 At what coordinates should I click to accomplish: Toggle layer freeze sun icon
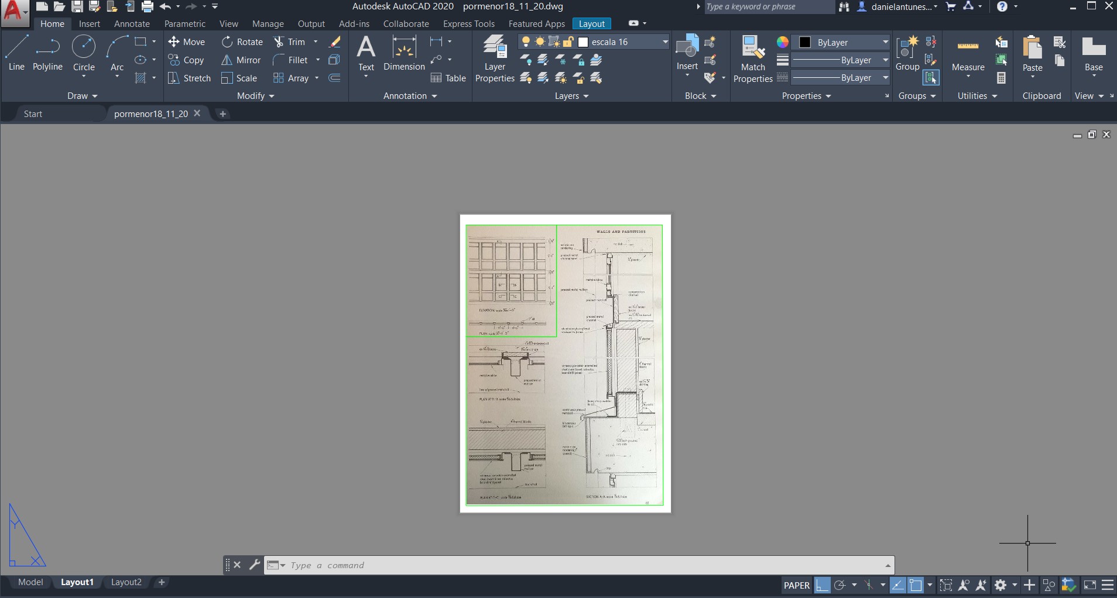pyautogui.click(x=540, y=42)
